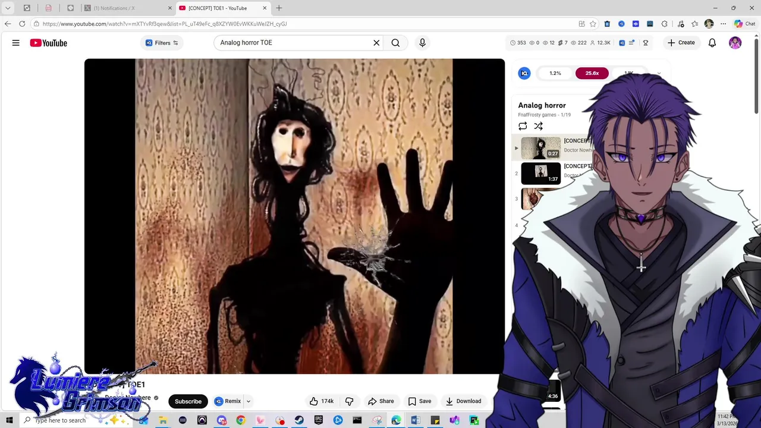Click the 12.3K subscribers stat
Image resolution: width=761 pixels, height=428 pixels.
(x=599, y=43)
